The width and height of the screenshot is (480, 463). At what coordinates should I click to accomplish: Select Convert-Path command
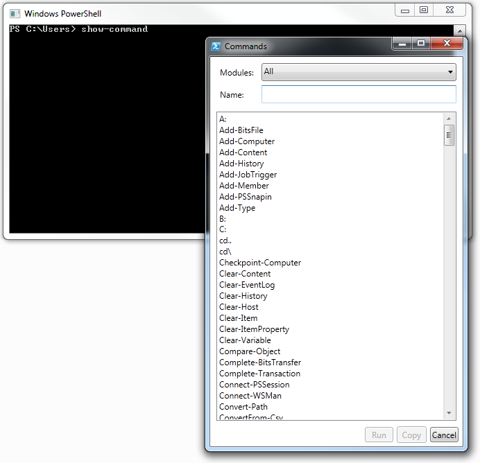coord(243,407)
